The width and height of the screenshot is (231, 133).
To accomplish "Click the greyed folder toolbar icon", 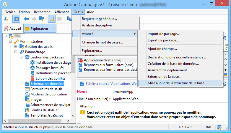I will point(59,19).
